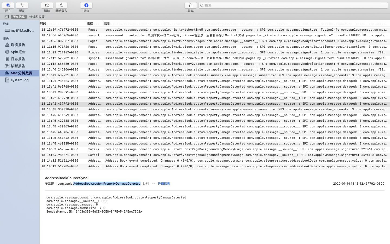Select log row at 18:13:41.980091+0800
The width and height of the screenshot is (390, 244).
215,92
